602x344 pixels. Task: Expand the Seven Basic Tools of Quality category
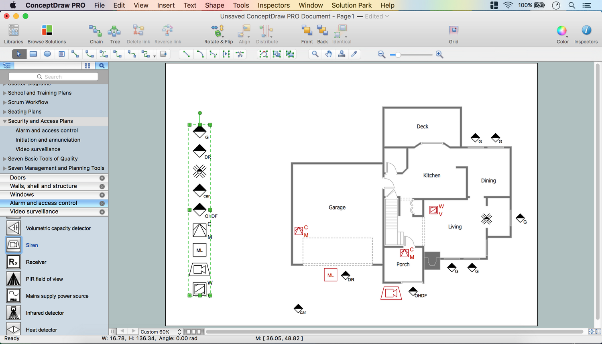tap(5, 159)
